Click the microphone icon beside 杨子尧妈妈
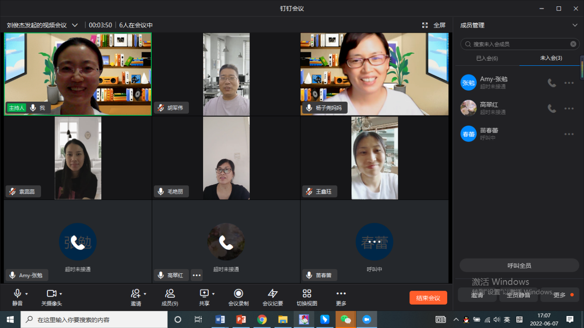 pyautogui.click(x=310, y=108)
